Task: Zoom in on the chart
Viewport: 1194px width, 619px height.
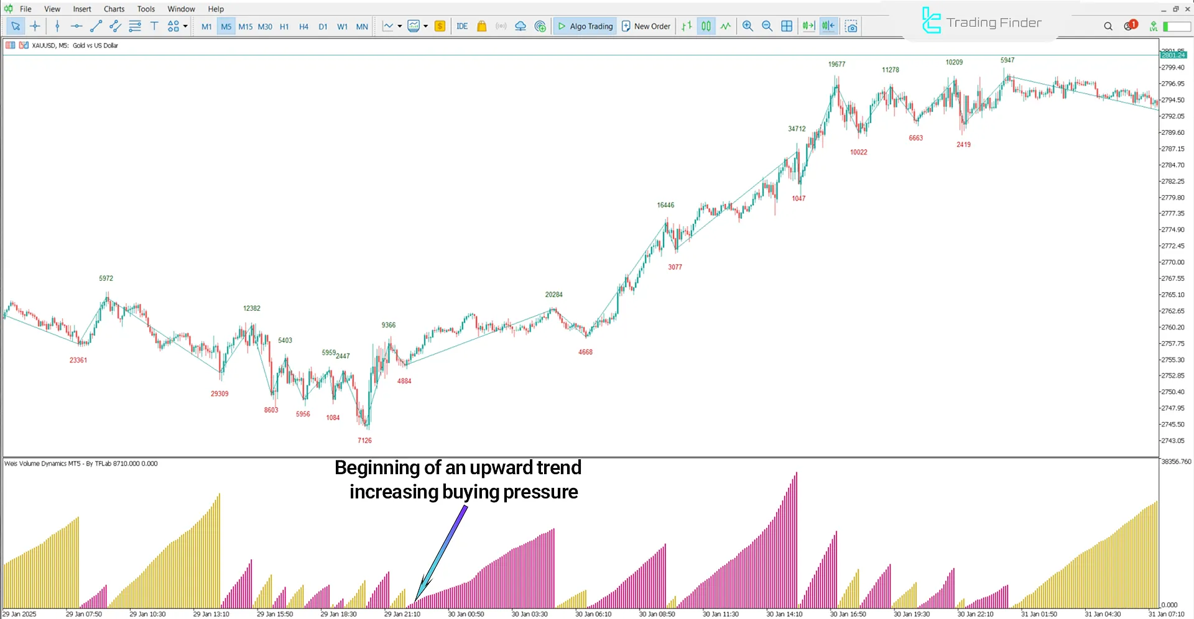Action: pos(747,26)
